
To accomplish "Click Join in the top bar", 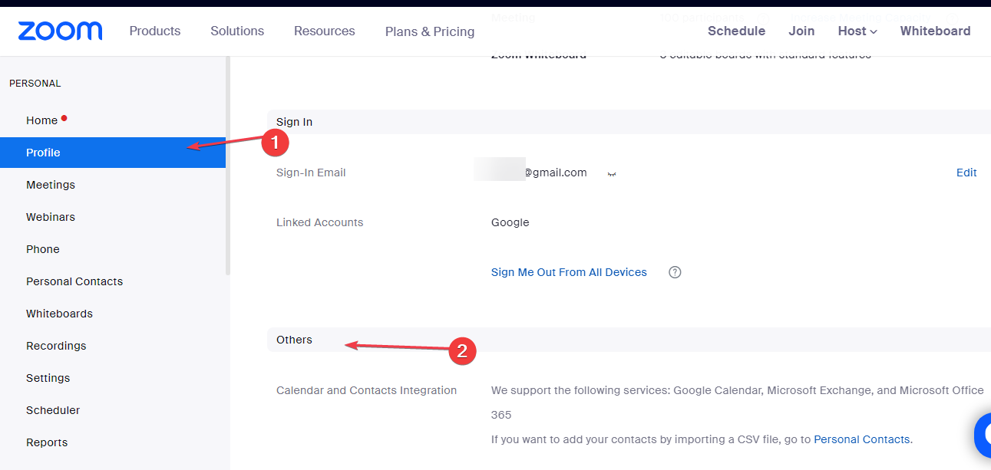I will (801, 31).
